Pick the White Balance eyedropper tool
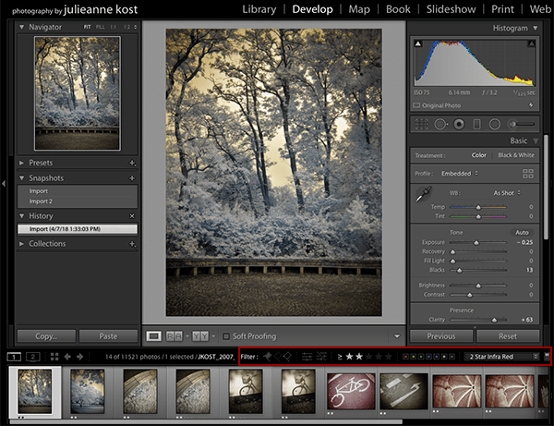The image size is (554, 426). [424, 194]
